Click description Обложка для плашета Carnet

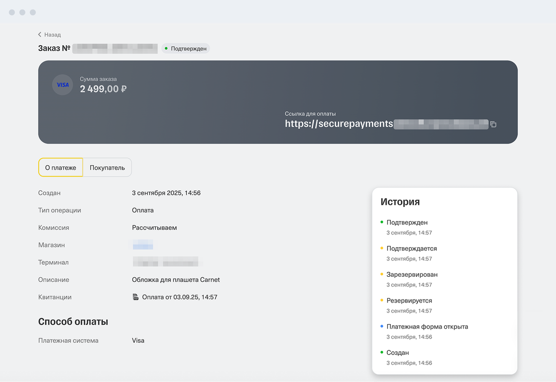(176, 280)
